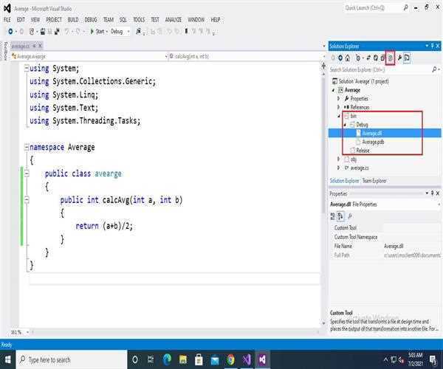Expand the obj folder in Solution Explorer
The height and width of the screenshot is (369, 443).
pyautogui.click(x=338, y=159)
